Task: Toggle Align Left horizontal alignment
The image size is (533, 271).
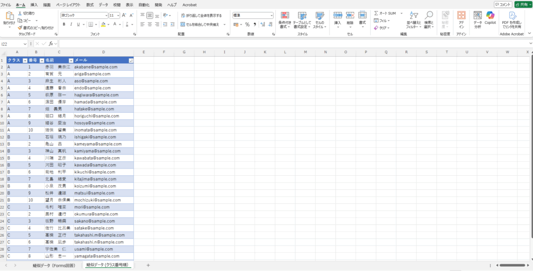Action: (x=143, y=24)
